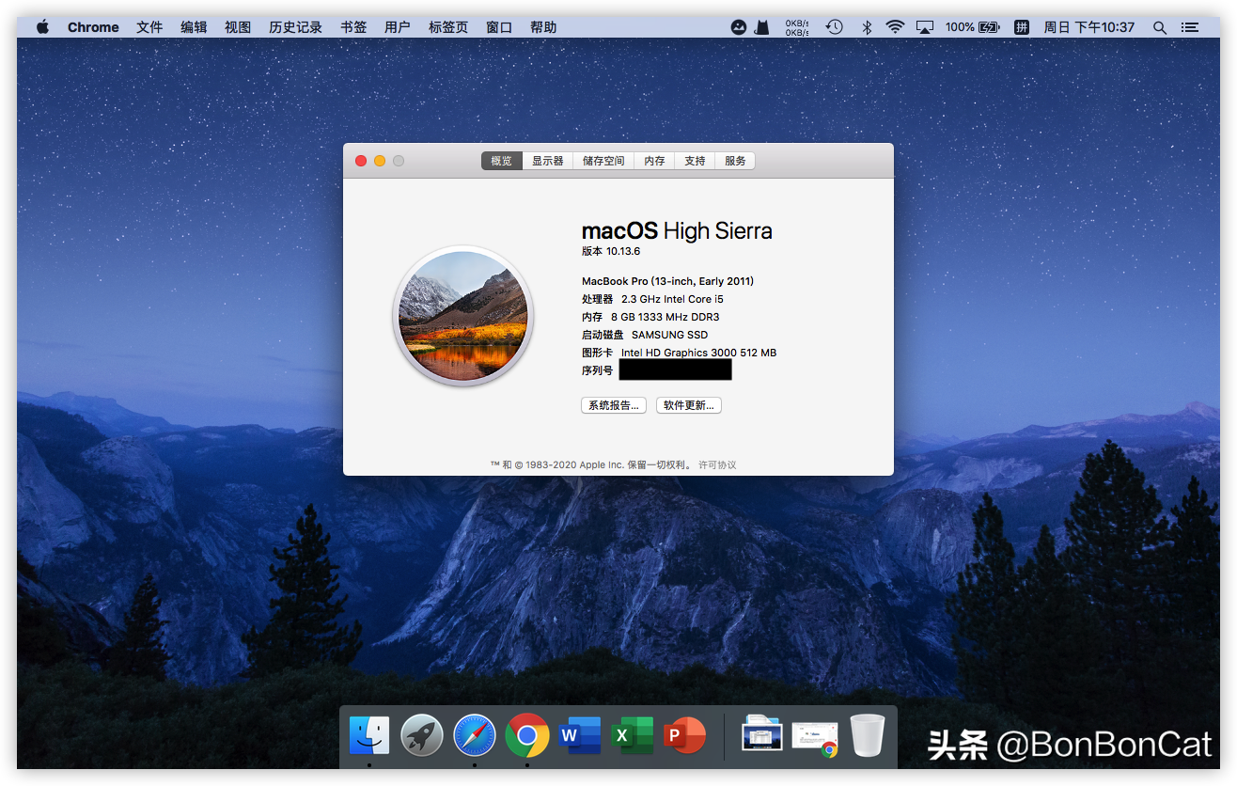Screen dimensions: 1237x786
Task: Open Launchpad rocket icon in Dock
Action: (x=422, y=735)
